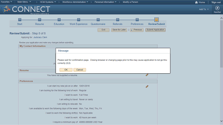Viewport: 223px width, 125px height.
Task: Click the Start step square icon
Action: pyautogui.click(x=20, y=19)
